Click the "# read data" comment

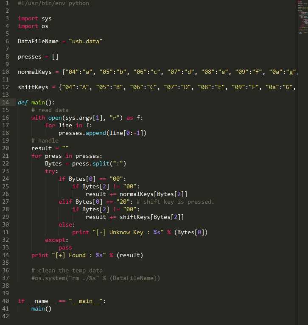click(50, 110)
